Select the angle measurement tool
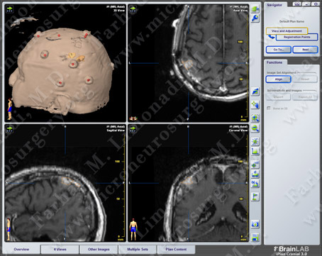The width and height of the screenshot is (322, 256). pyautogui.click(x=255, y=184)
